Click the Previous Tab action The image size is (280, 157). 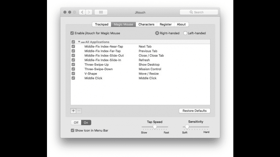(x=148, y=51)
